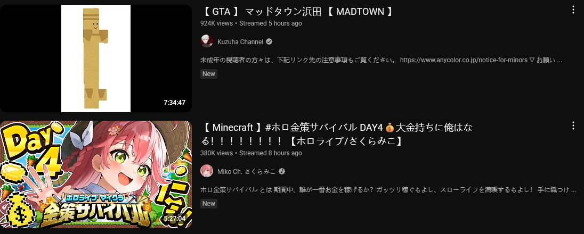Click the ホロ金策サバイバル とは description snippet
Viewport: 584px width, 234px height.
point(385,190)
